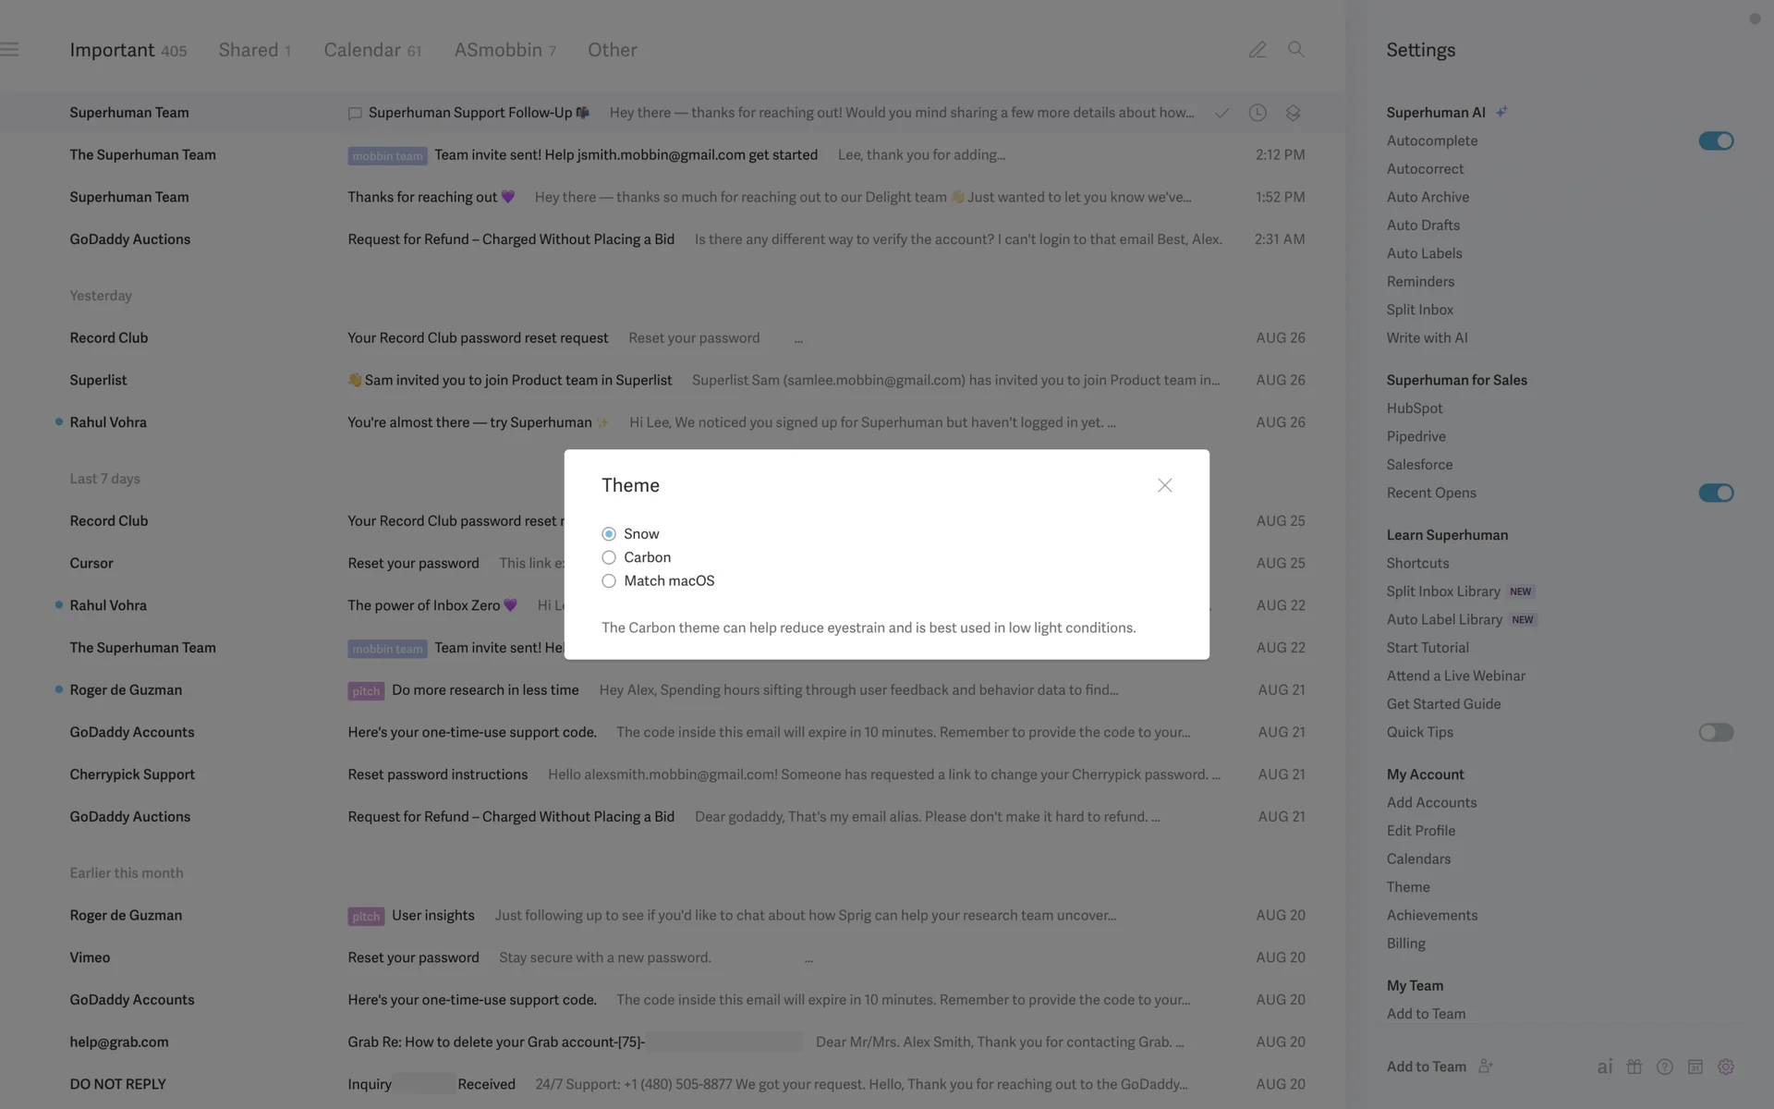Click the settings gear icon

click(x=1726, y=1066)
